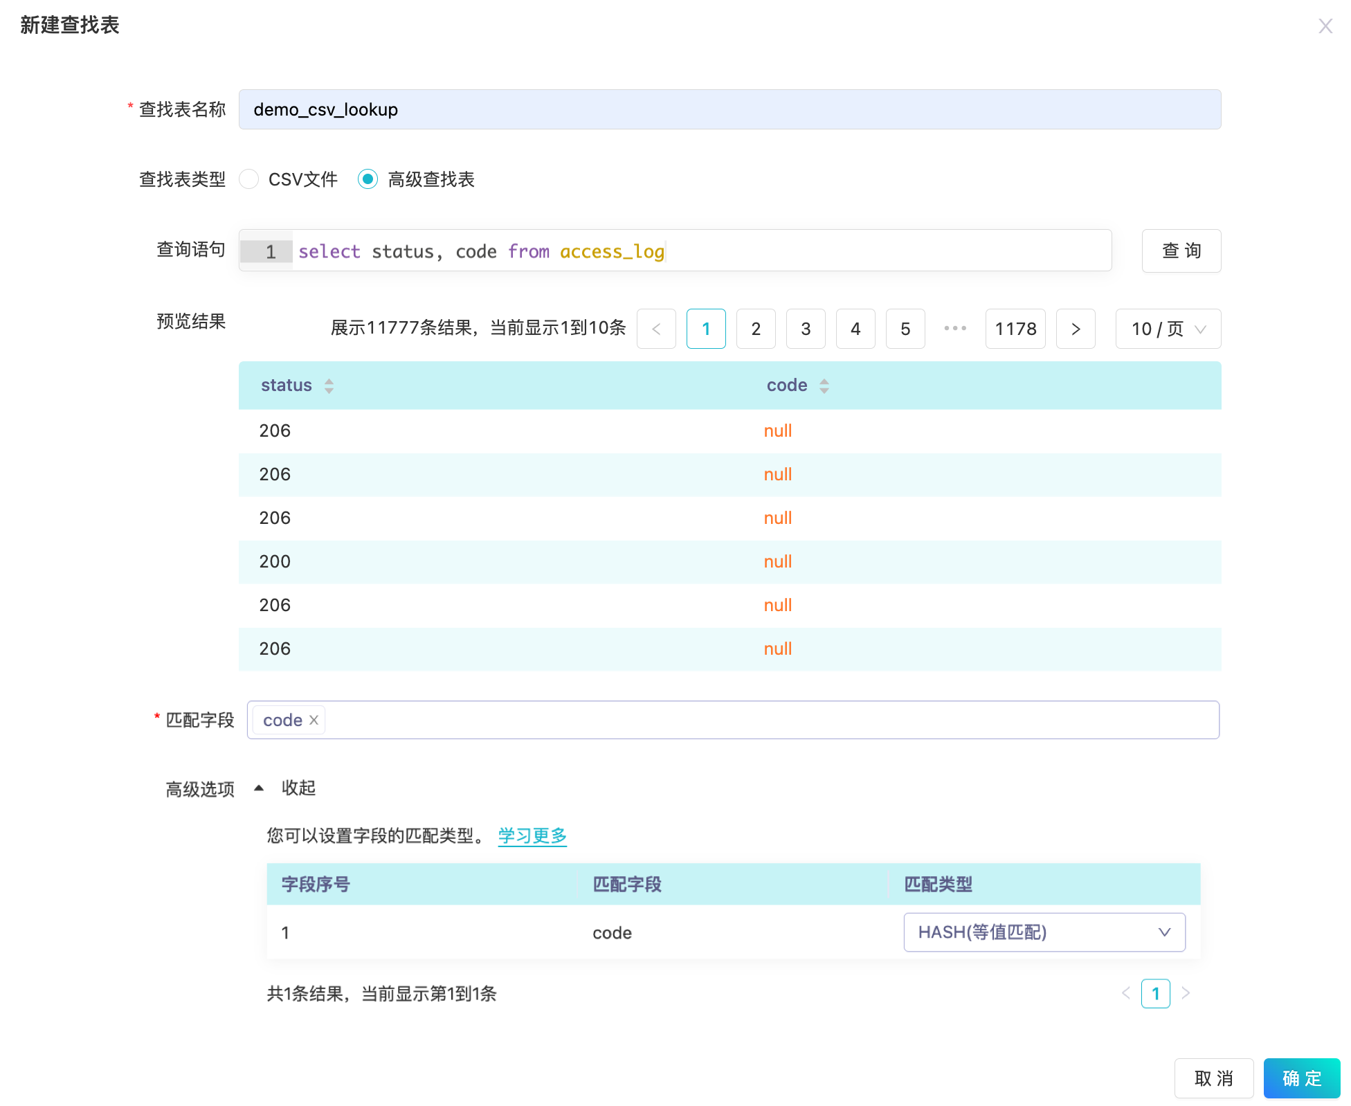Open preview results page 1
The width and height of the screenshot is (1351, 1106).
tap(706, 329)
